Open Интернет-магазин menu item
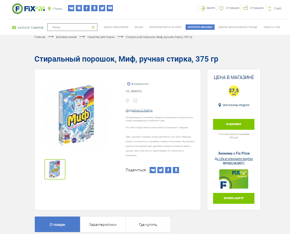290x234 pixels. [200, 27]
